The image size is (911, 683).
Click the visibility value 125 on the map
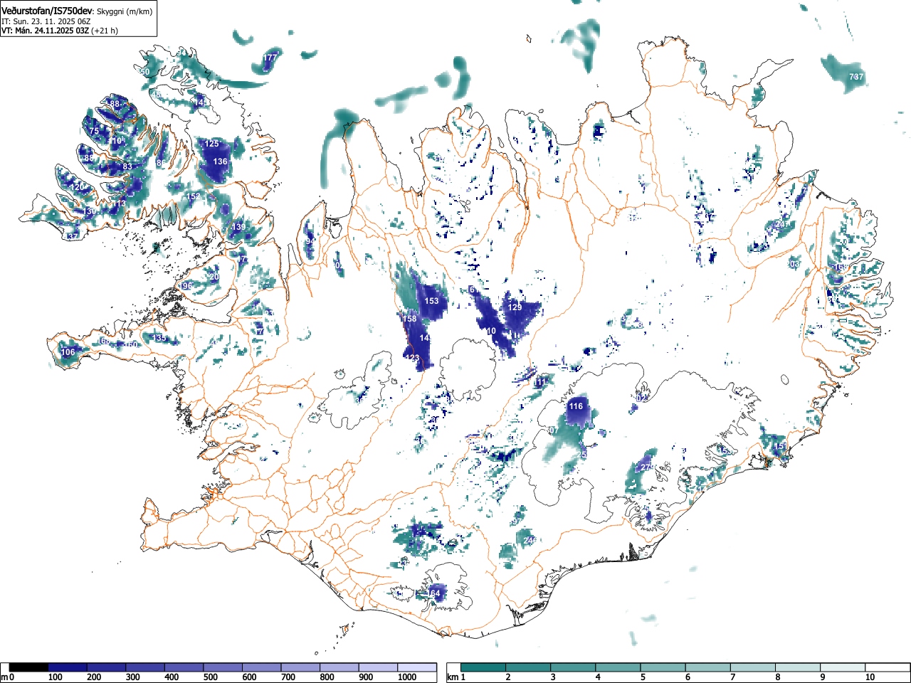tap(212, 144)
